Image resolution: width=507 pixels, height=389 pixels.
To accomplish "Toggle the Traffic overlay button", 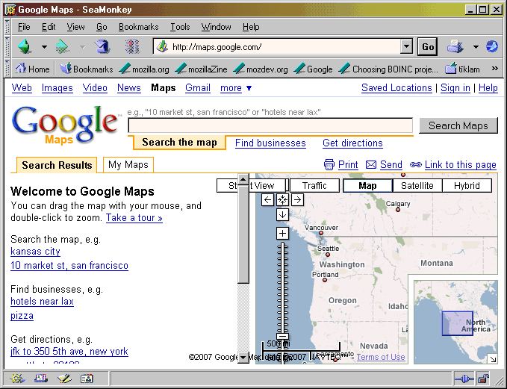I will tap(314, 186).
